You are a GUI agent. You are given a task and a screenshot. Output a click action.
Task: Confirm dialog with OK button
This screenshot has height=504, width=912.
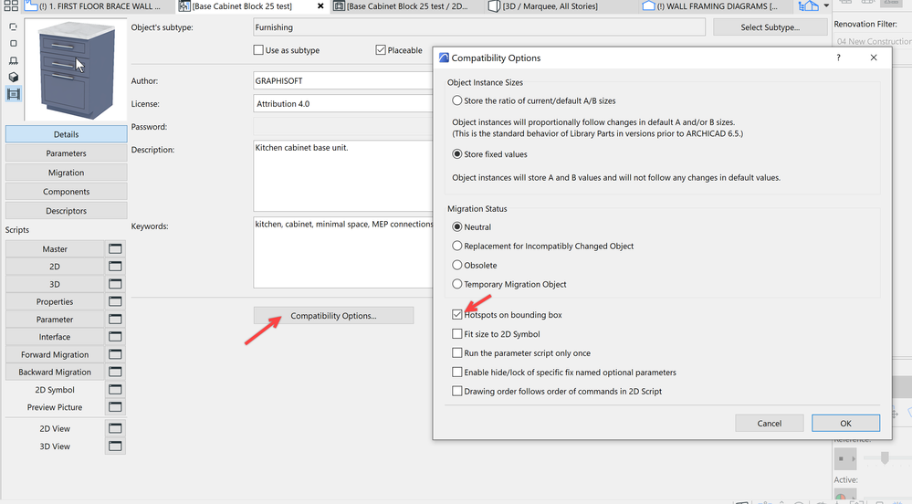(x=845, y=423)
